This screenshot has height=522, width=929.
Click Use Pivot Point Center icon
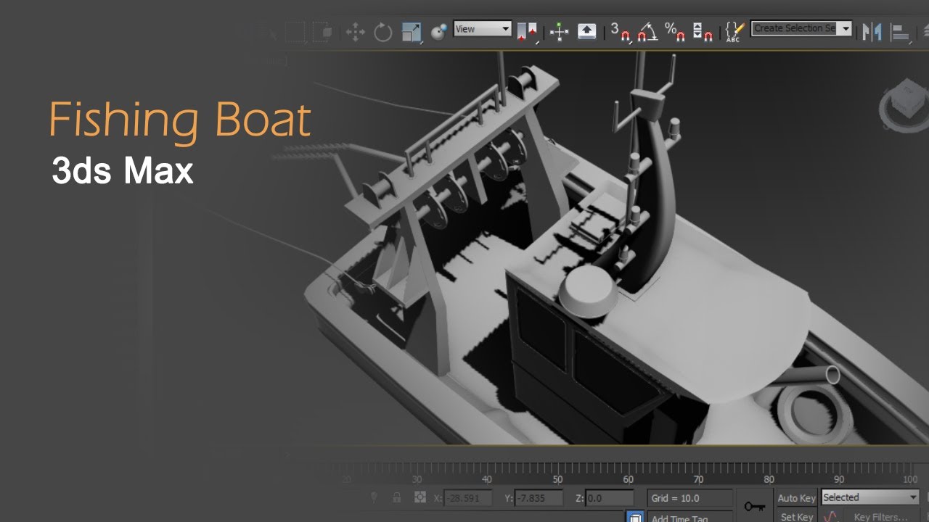528,32
